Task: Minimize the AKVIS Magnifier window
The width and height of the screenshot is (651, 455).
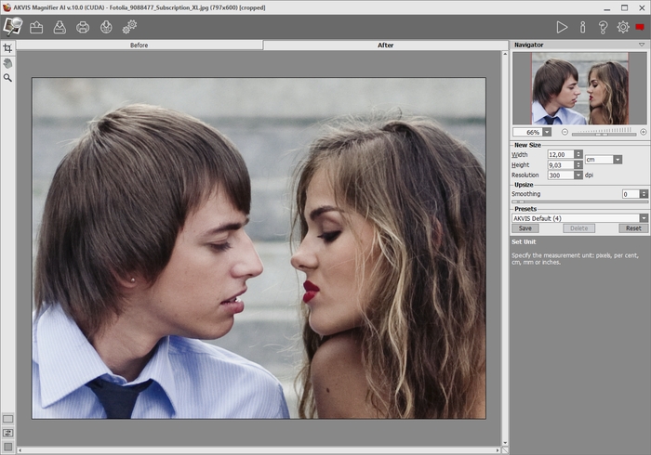Action: (x=607, y=7)
